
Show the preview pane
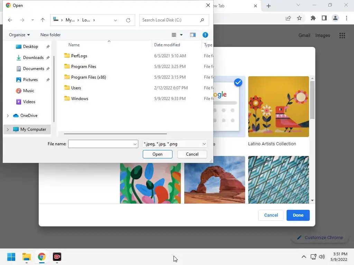click(193, 35)
